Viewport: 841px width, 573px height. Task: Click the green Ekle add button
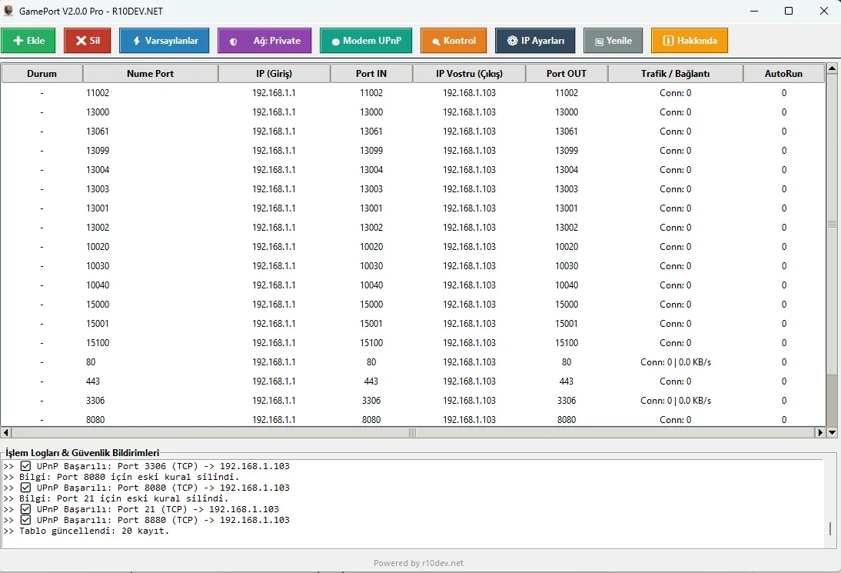point(28,41)
